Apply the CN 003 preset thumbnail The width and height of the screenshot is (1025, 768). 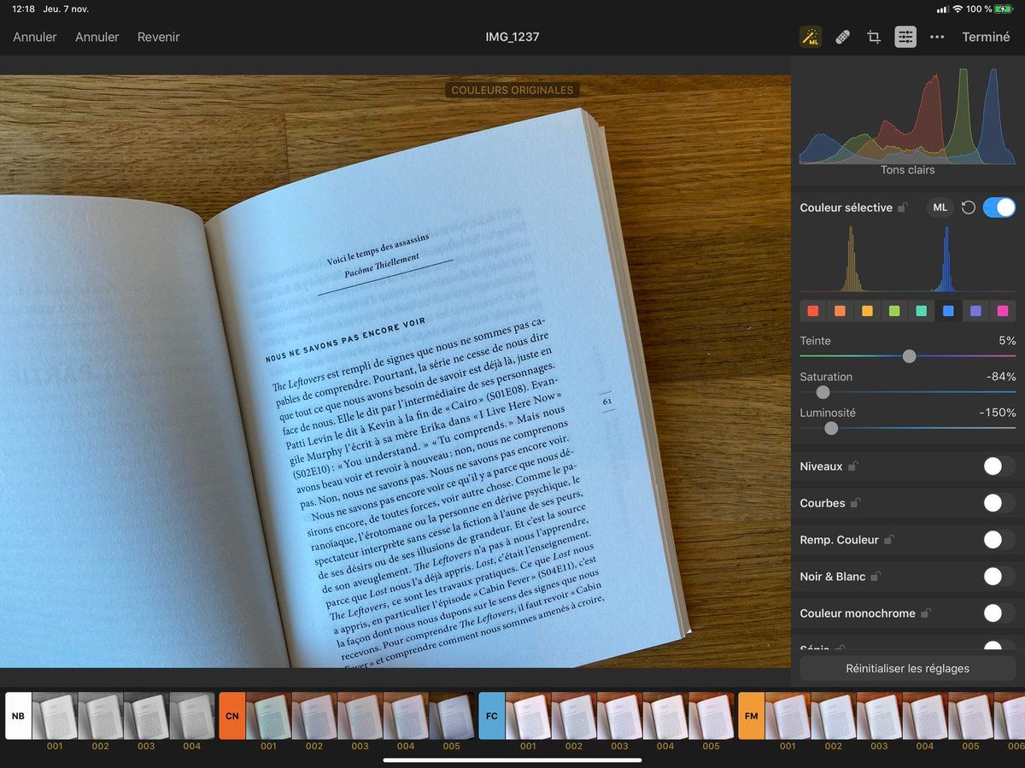point(360,716)
